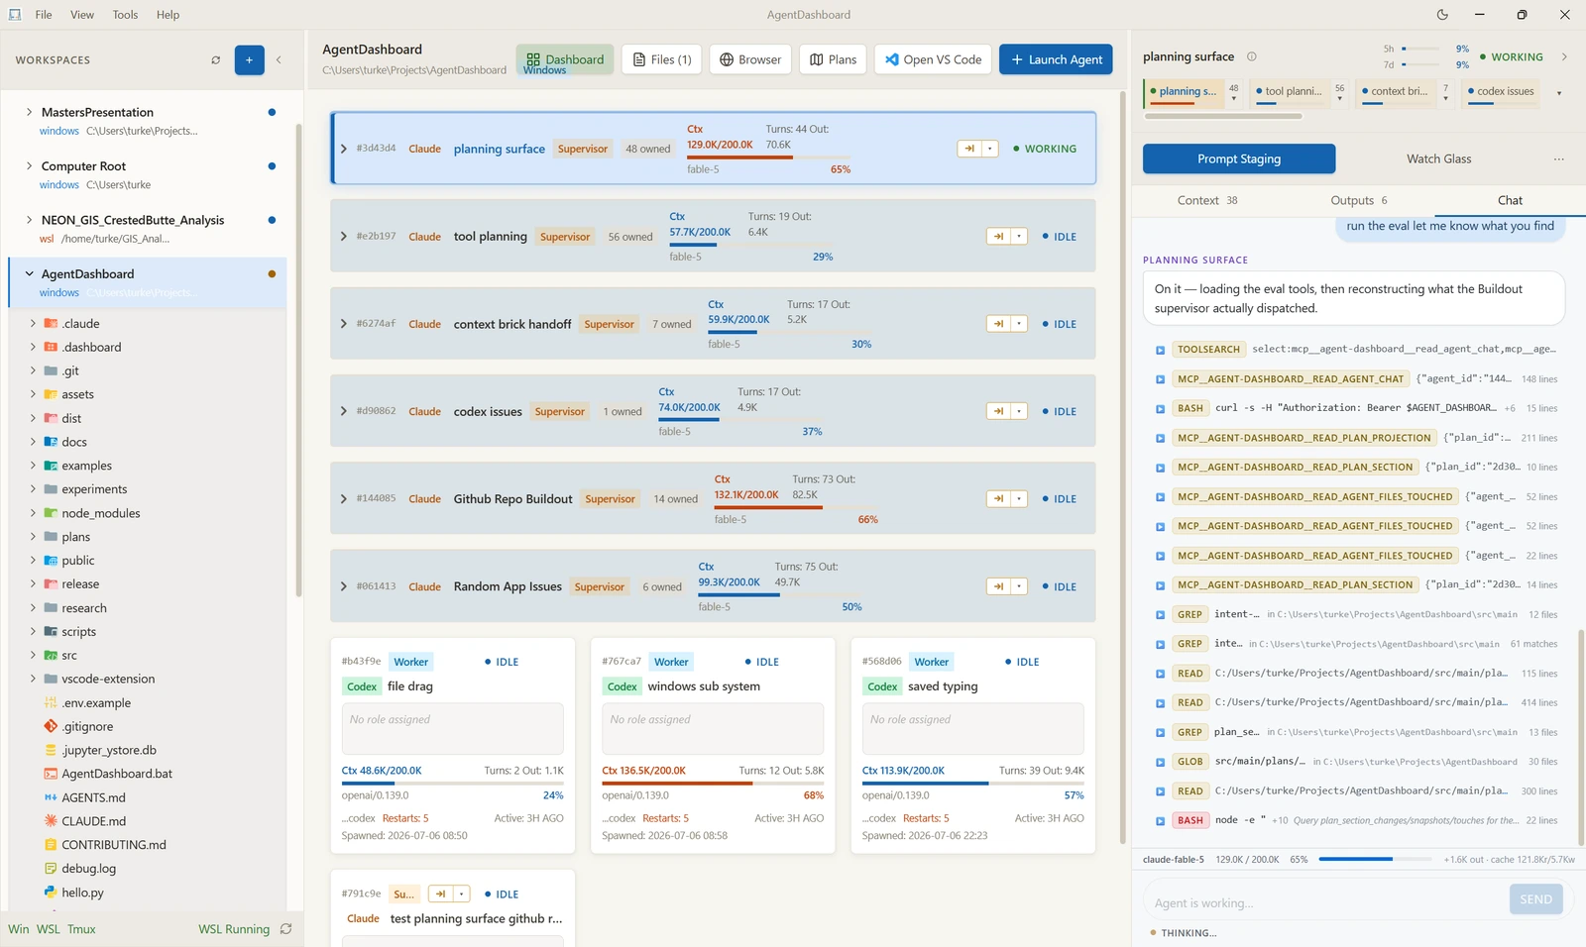Viewport: 1586px width, 947px height.
Task: Click the CLAUDE.md file icon
Action: [51, 821]
